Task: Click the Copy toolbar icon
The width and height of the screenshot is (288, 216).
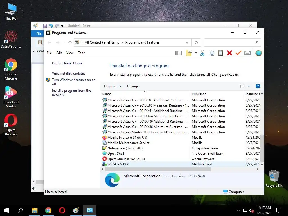Action: point(211,53)
